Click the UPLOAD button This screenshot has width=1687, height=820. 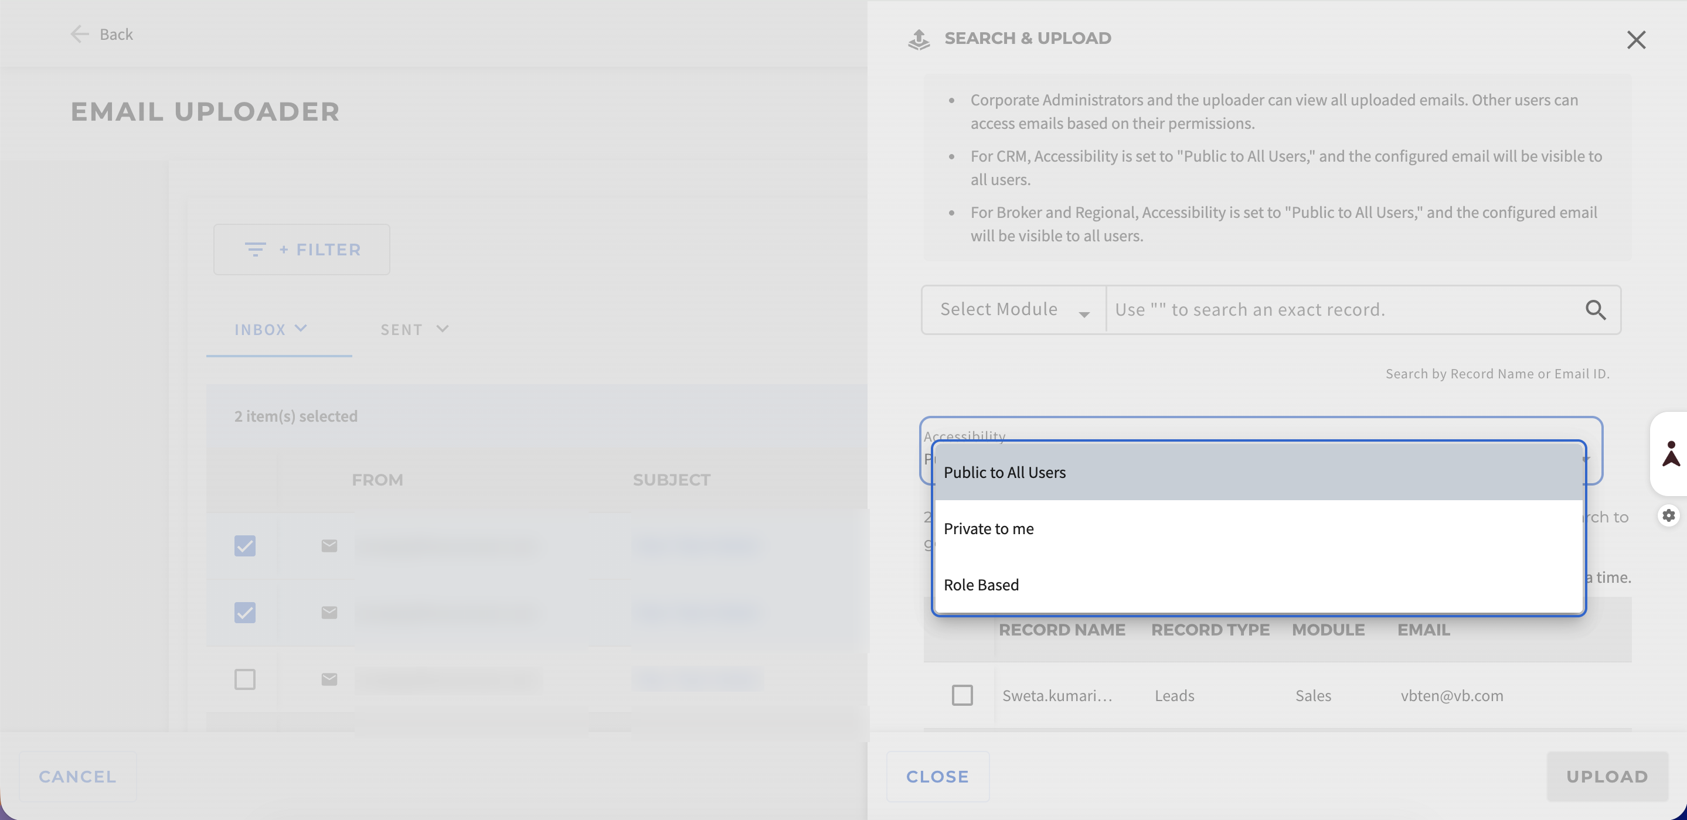pyautogui.click(x=1607, y=777)
